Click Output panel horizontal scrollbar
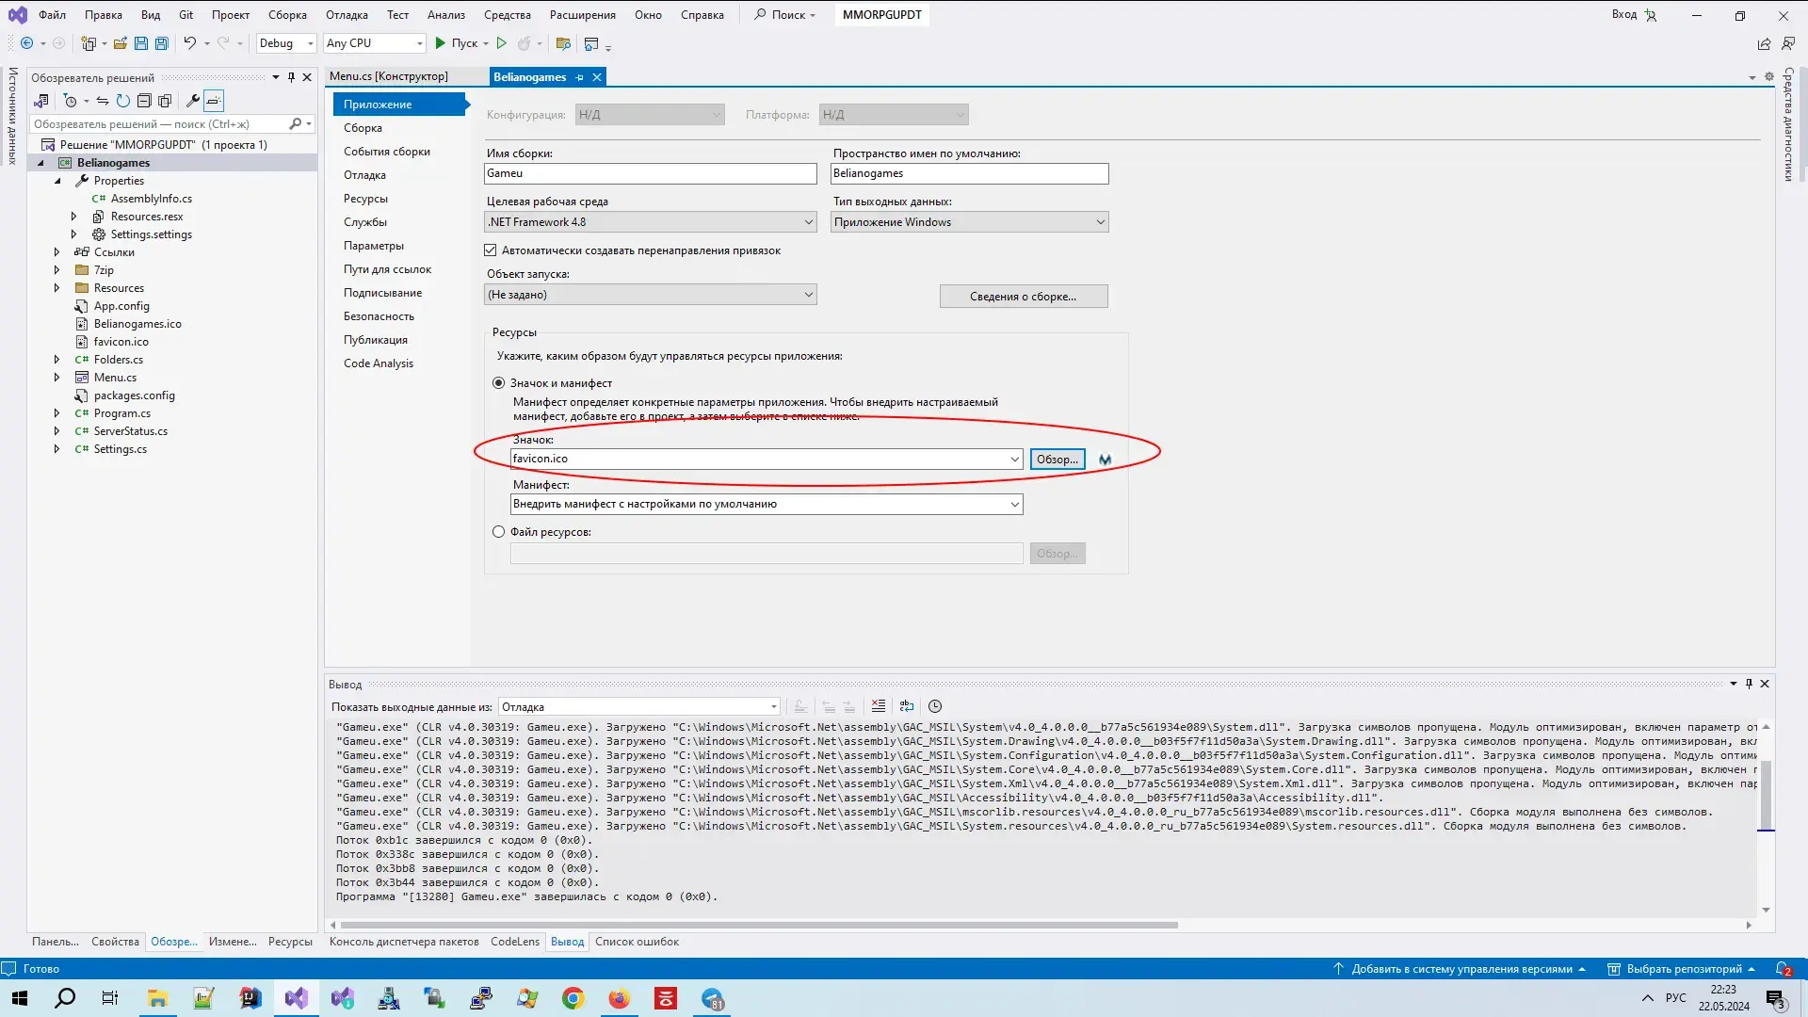Screen dimensions: 1808x1017 pyautogui.click(x=758, y=925)
